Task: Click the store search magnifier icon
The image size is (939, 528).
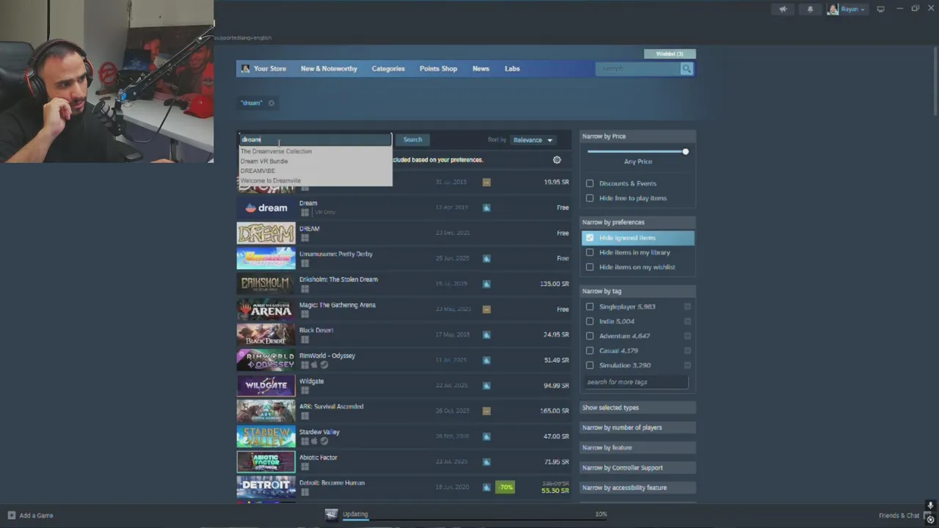Action: pos(687,68)
